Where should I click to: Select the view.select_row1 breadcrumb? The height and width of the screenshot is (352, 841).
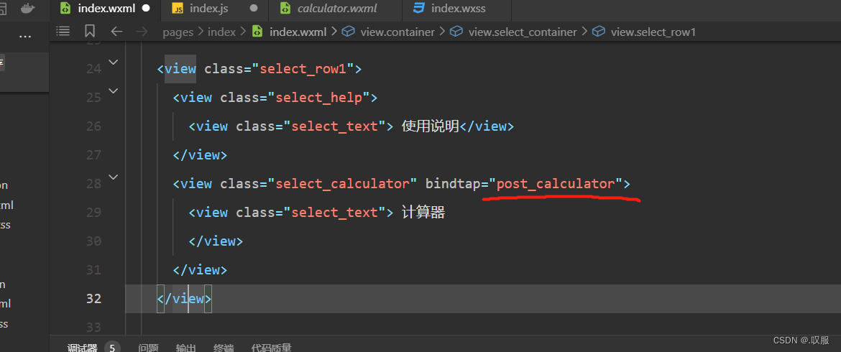653,32
